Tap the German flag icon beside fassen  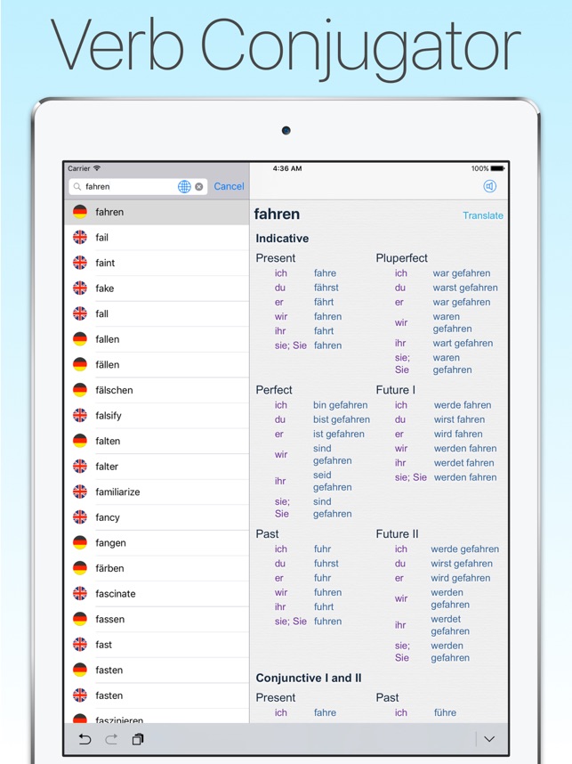[x=80, y=619]
